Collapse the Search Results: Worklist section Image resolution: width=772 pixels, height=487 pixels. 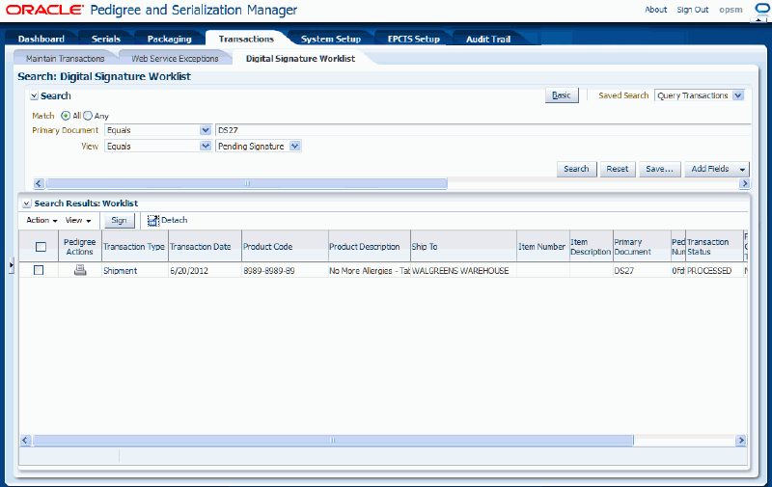pyautogui.click(x=27, y=203)
